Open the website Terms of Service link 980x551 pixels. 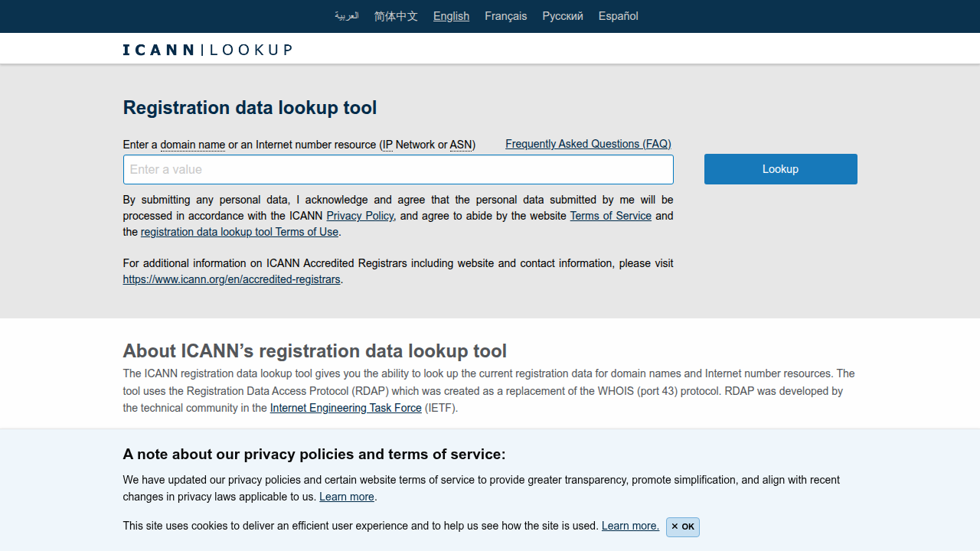click(x=610, y=216)
